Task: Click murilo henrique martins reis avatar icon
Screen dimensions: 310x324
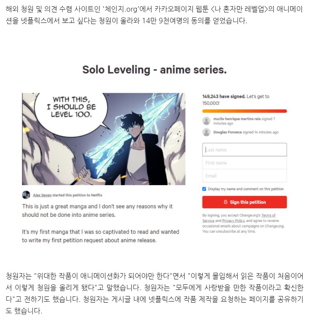Action: 206,121
